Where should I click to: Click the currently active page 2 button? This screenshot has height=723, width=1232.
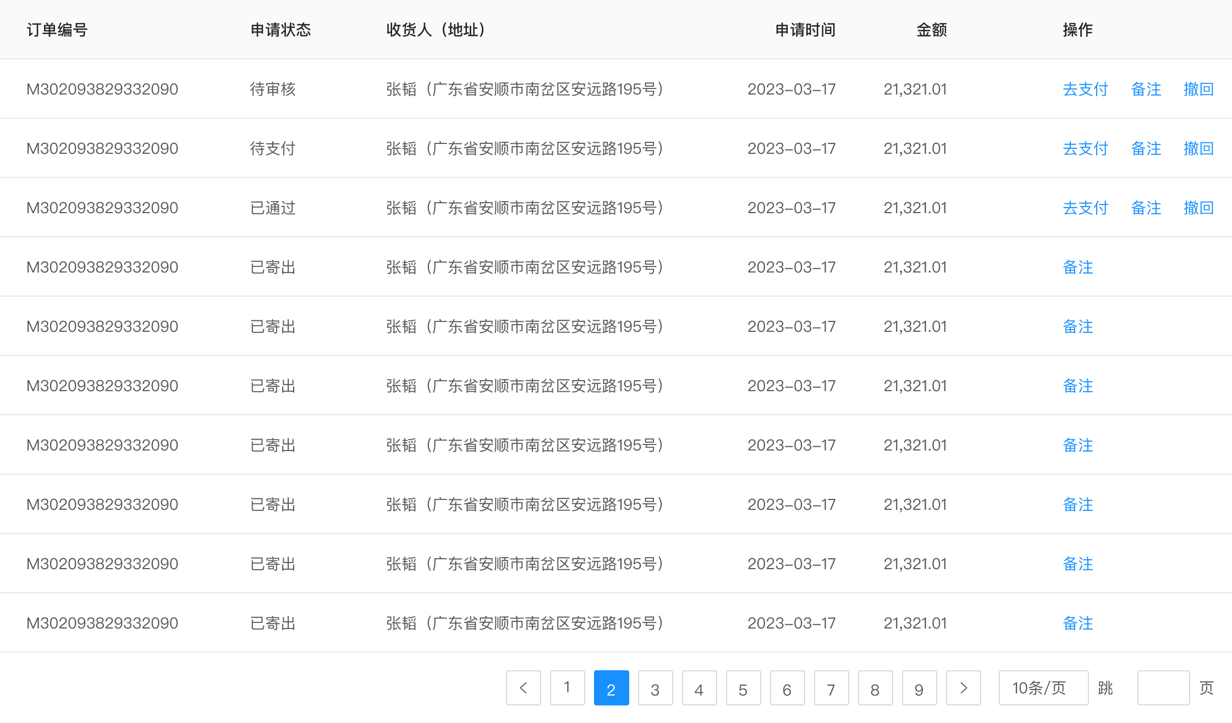coord(611,688)
